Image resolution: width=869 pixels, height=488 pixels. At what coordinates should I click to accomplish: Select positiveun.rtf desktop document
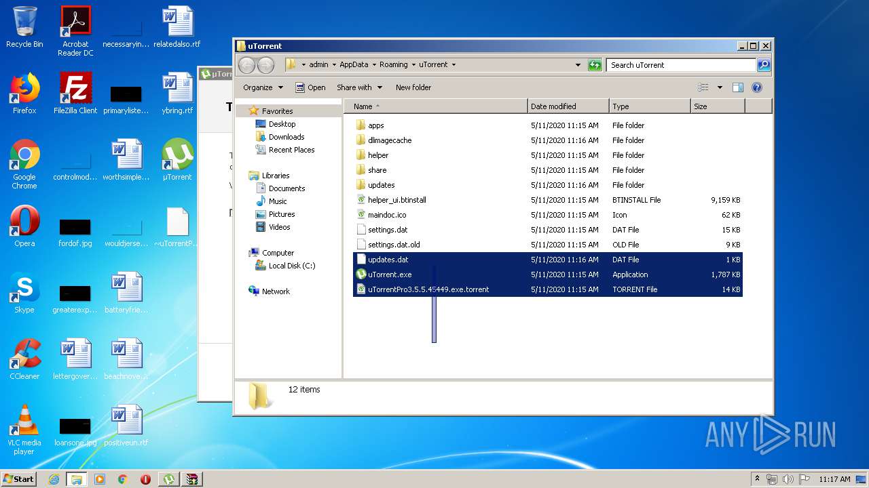coord(126,426)
